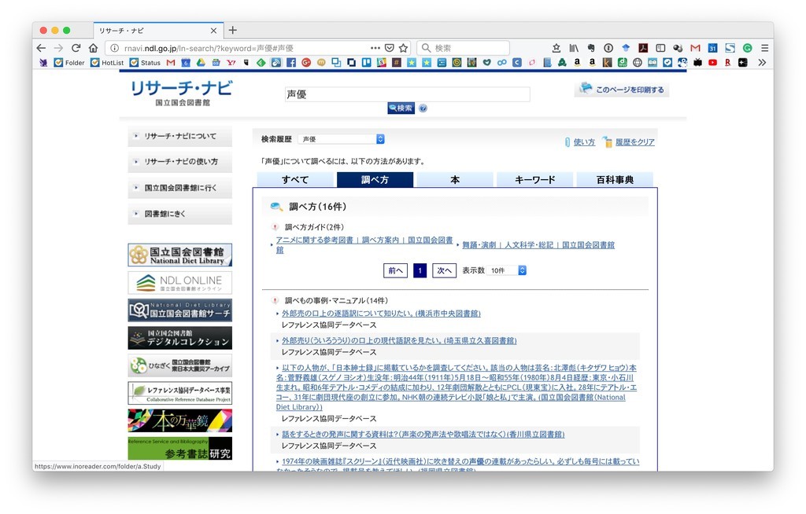Open the キーワード tab
806x514 pixels.
[535, 180]
